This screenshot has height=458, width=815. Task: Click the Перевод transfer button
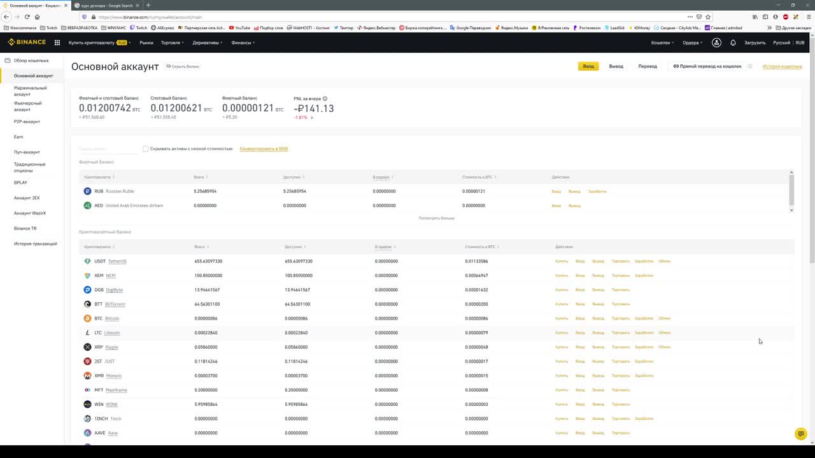coord(648,66)
